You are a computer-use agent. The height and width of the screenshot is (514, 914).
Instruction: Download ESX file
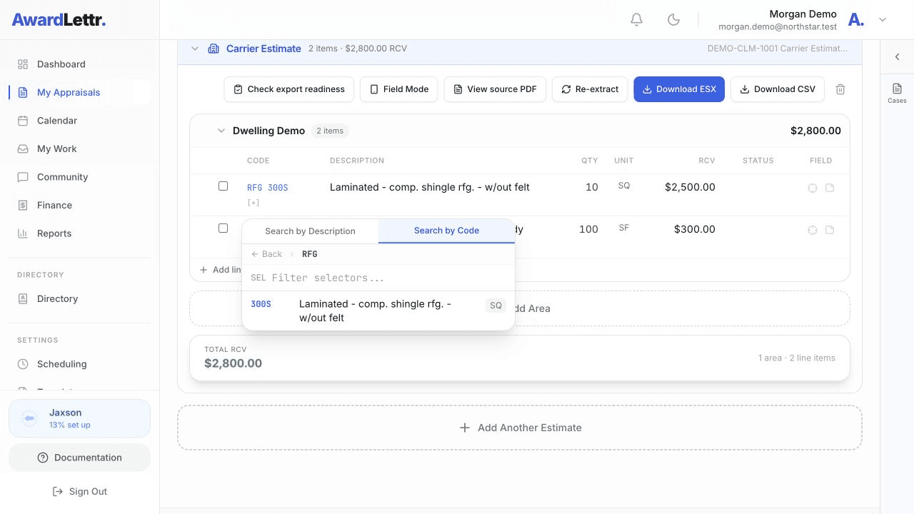pyautogui.click(x=679, y=89)
